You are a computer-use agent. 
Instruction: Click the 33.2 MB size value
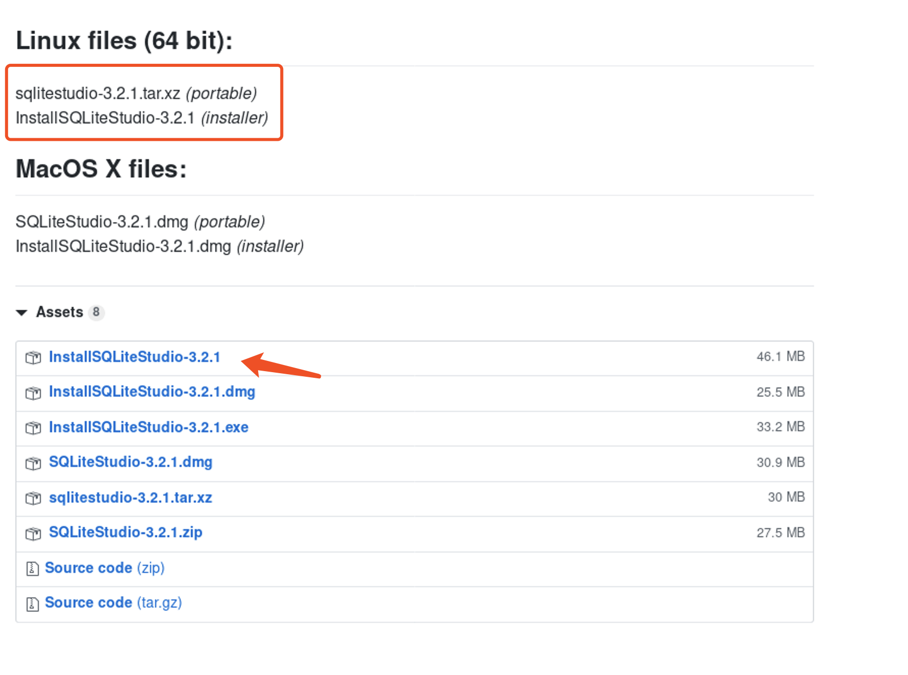point(780,427)
